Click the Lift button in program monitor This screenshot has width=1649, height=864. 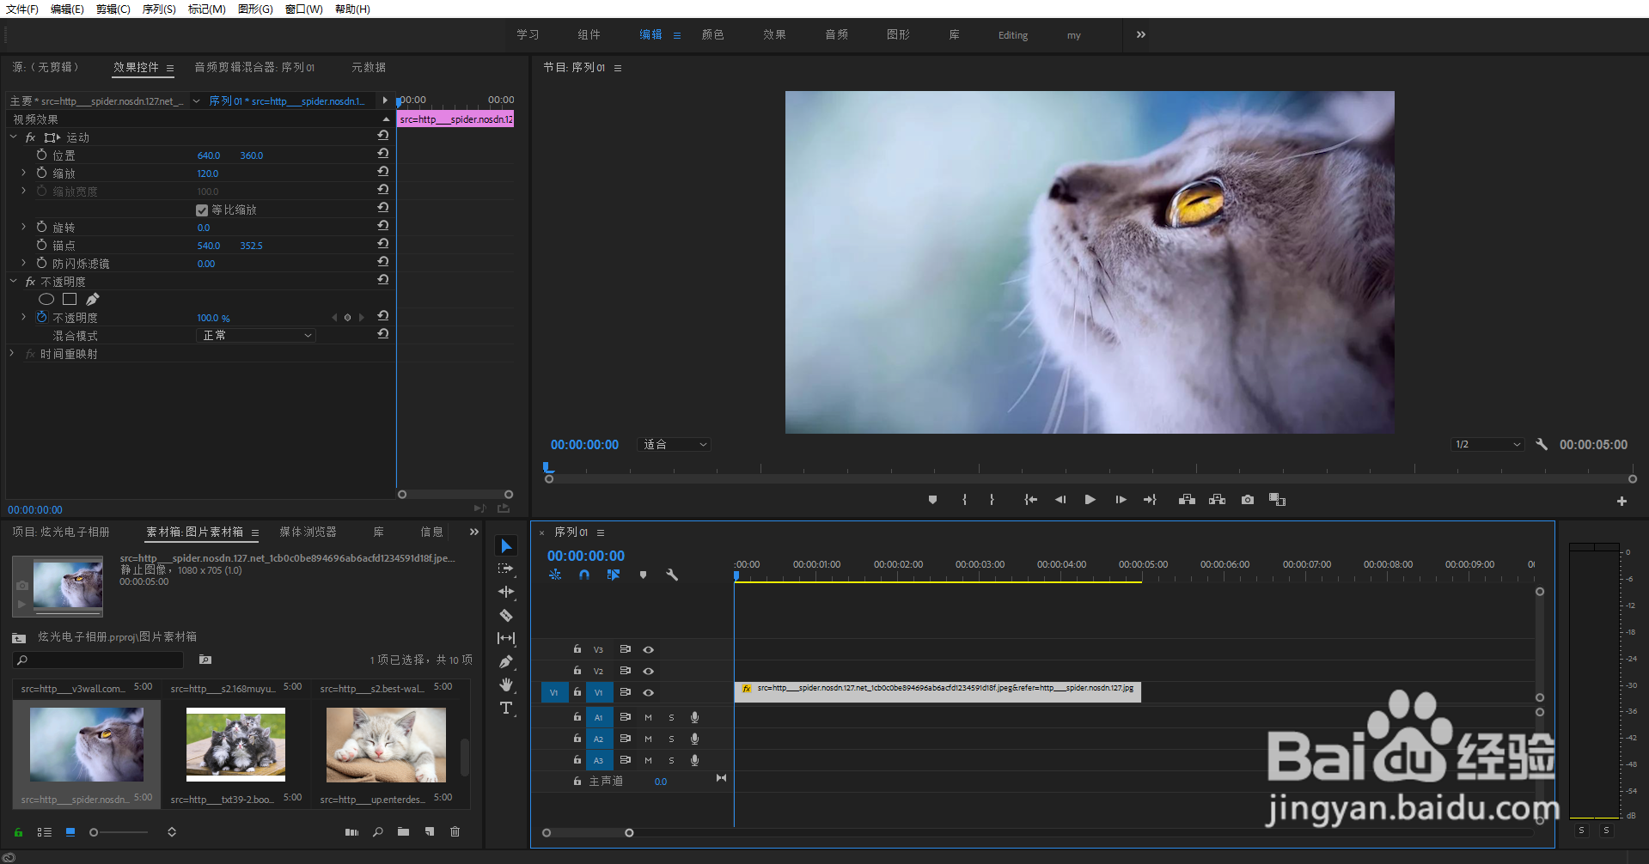1187,500
